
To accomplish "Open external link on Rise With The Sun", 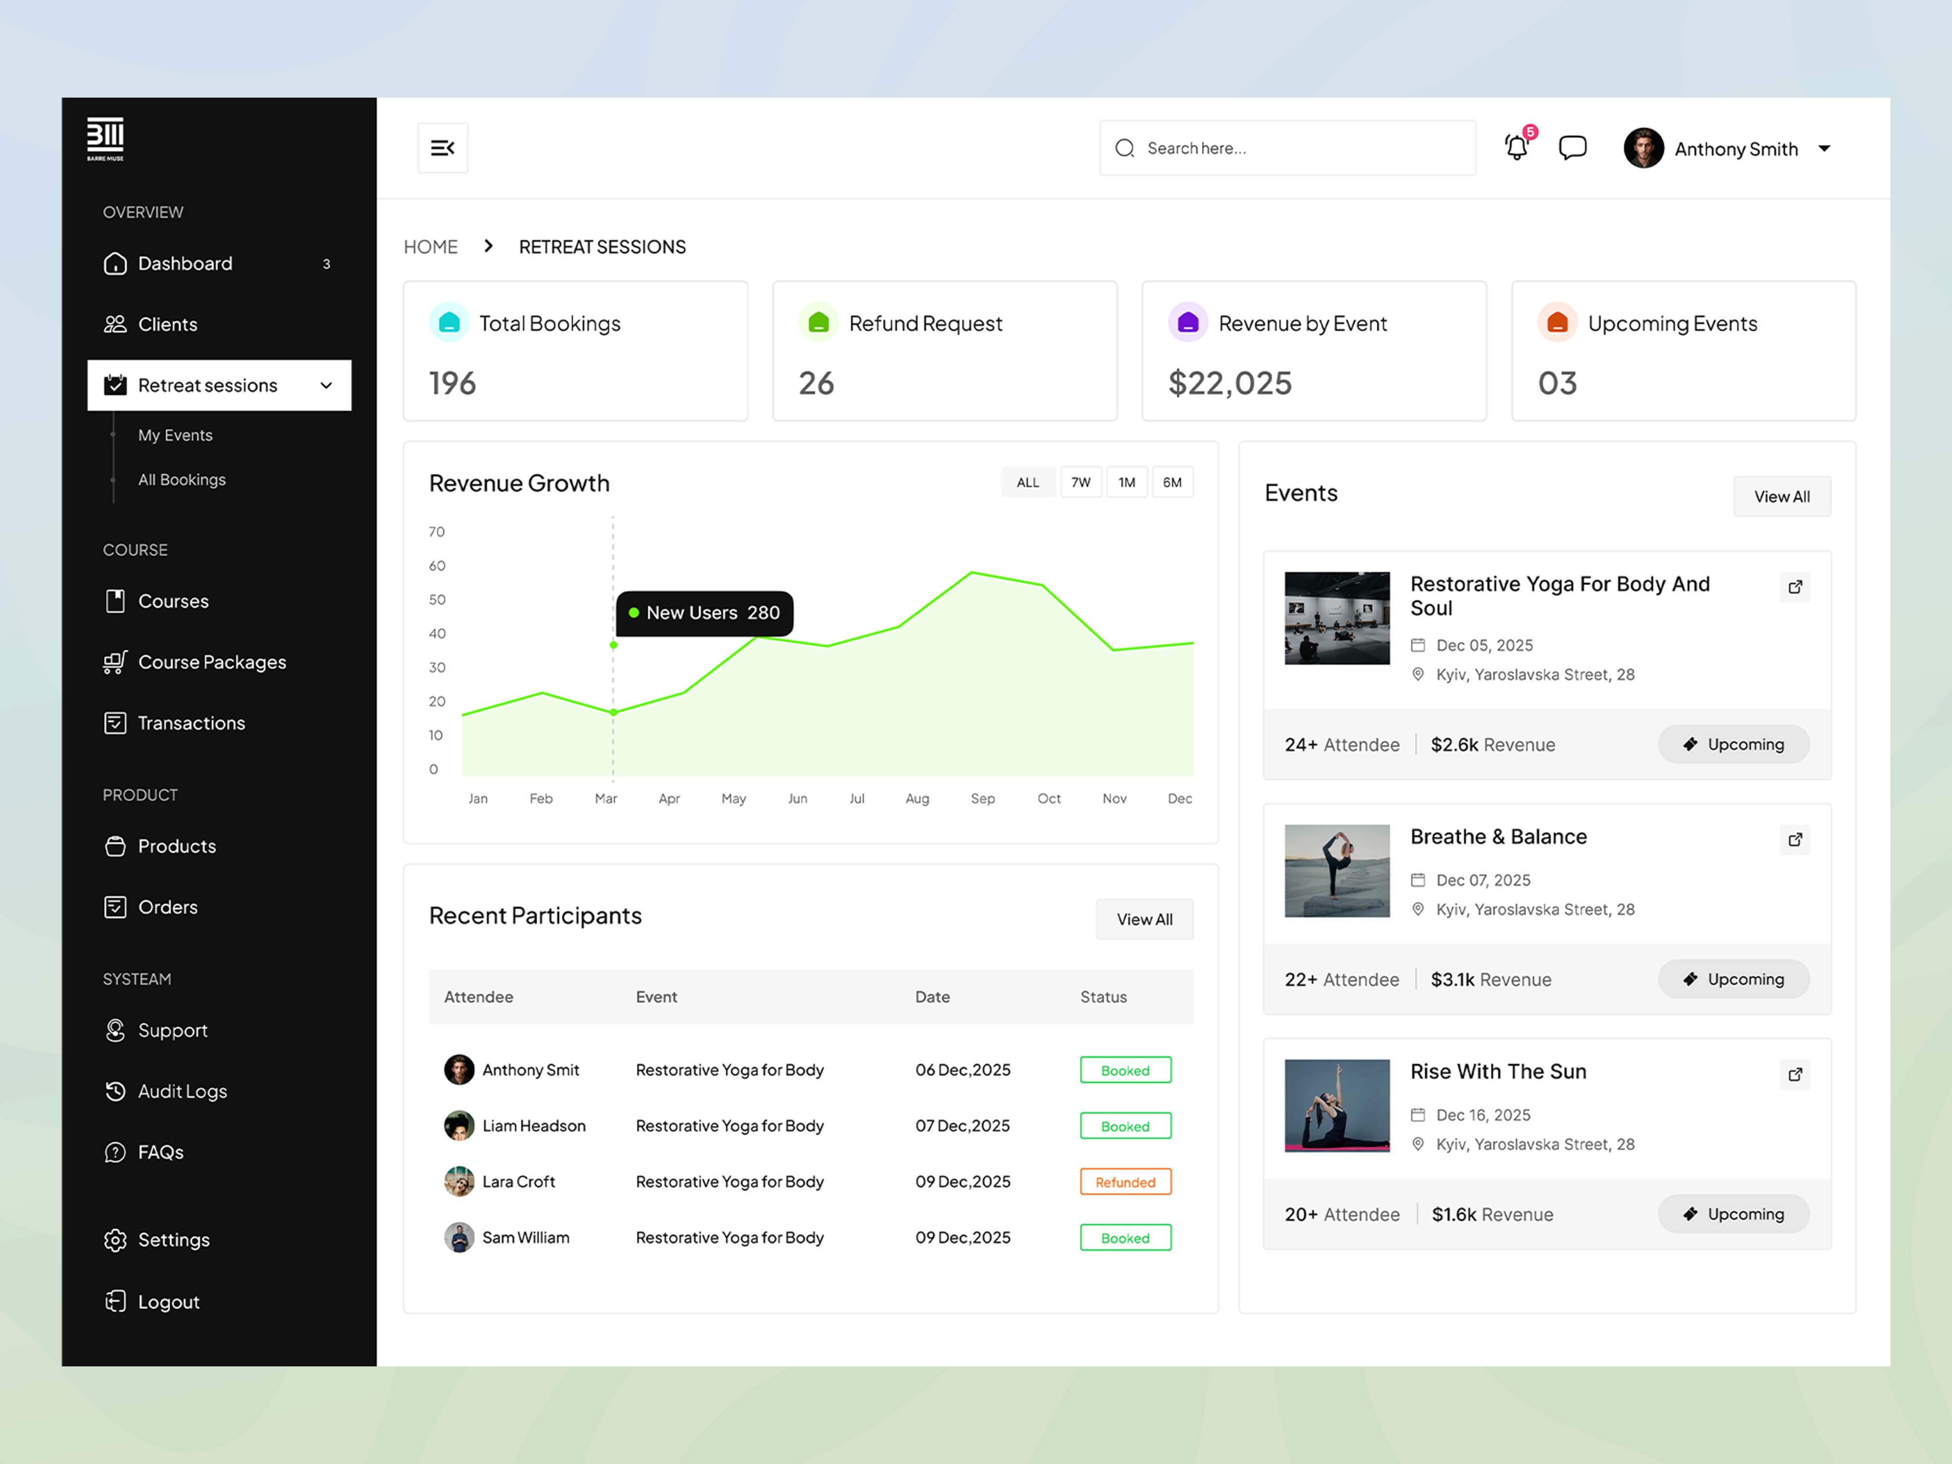I will point(1795,1074).
